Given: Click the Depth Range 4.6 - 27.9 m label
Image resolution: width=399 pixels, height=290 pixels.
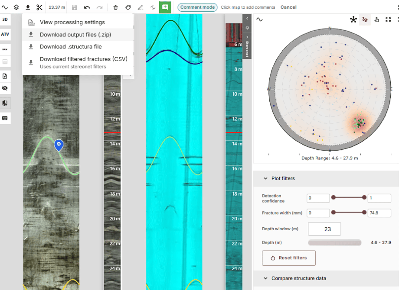Looking at the screenshot, I should (x=330, y=158).
